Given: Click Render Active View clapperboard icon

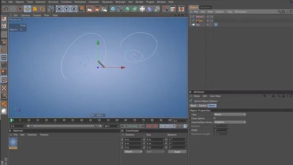Looking at the screenshot, I should point(90,9).
